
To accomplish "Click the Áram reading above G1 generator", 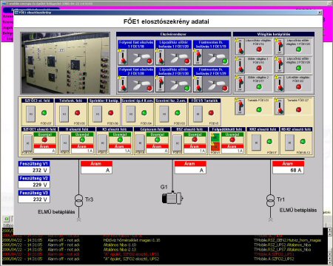I will point(190,170).
